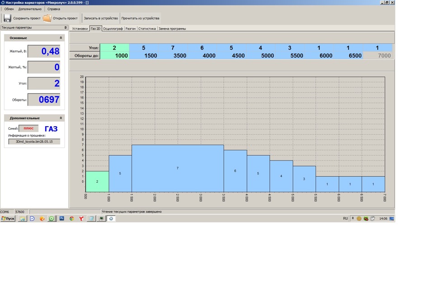
Task: Click the Угол value field in panel
Action: click(44, 83)
